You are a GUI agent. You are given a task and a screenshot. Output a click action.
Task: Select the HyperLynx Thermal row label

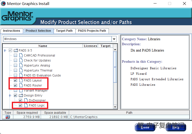pos(38,70)
